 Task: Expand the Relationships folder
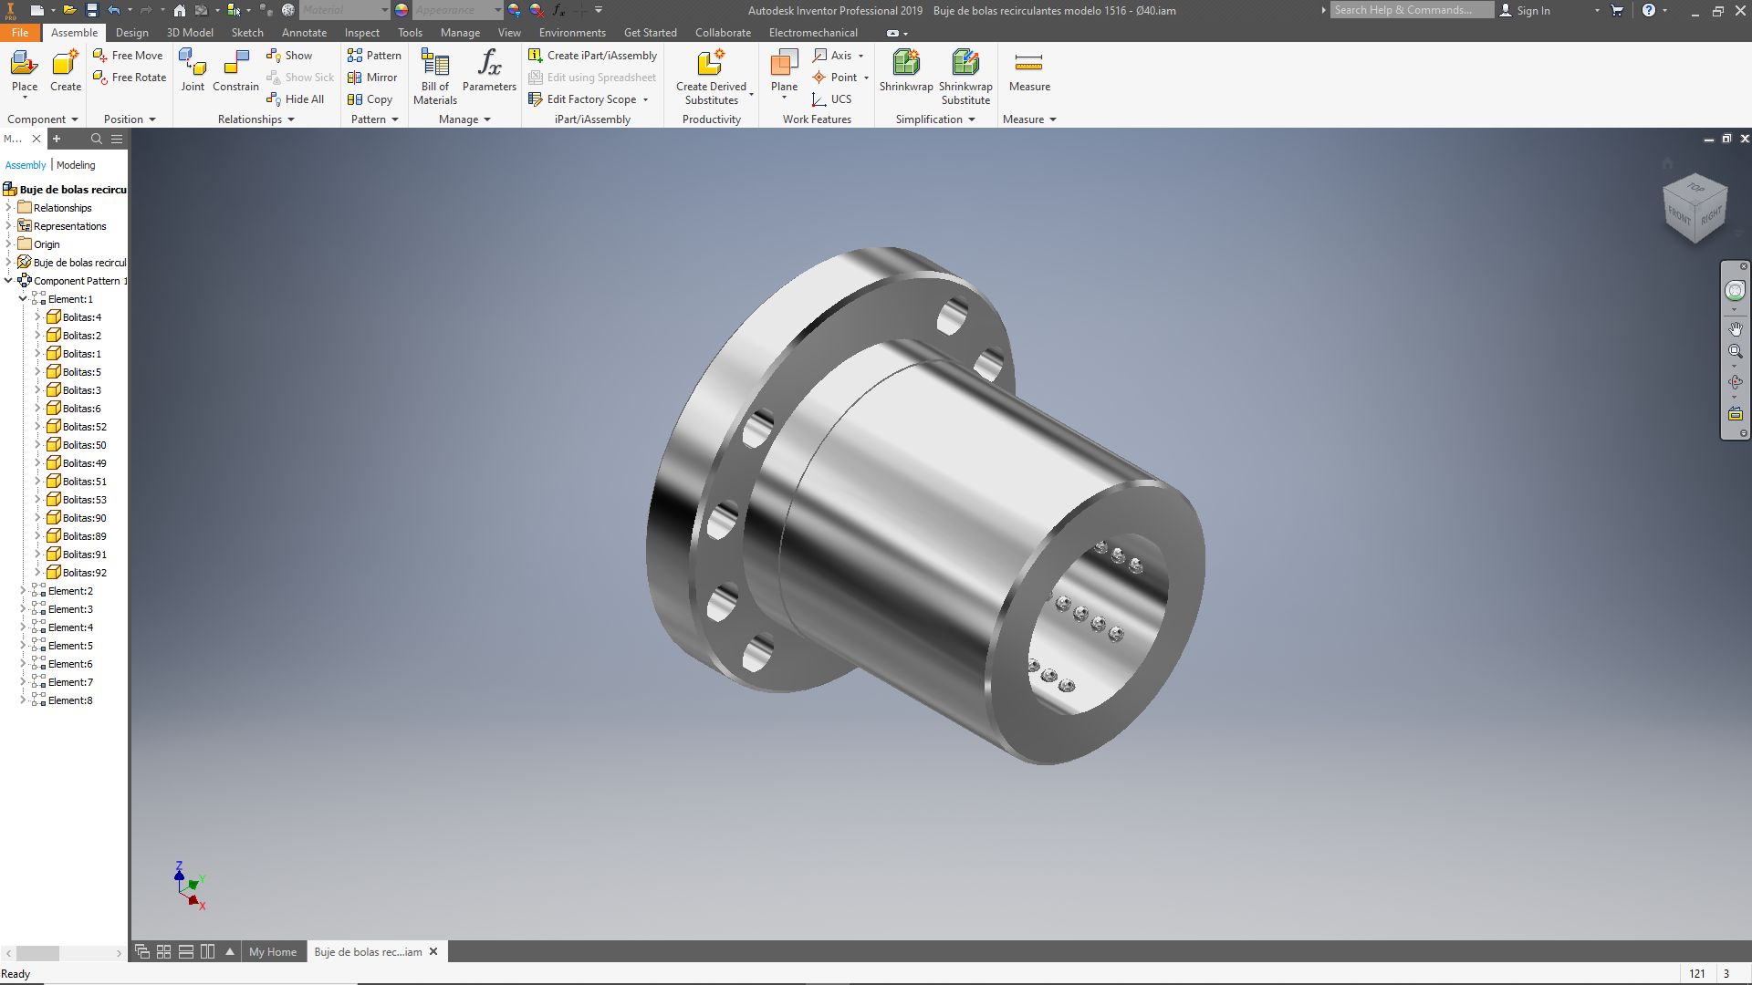click(x=8, y=208)
